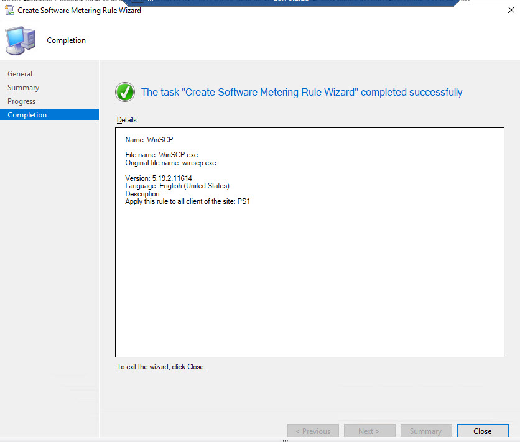Click the Details label above the text box
520x442 pixels.
(128, 119)
